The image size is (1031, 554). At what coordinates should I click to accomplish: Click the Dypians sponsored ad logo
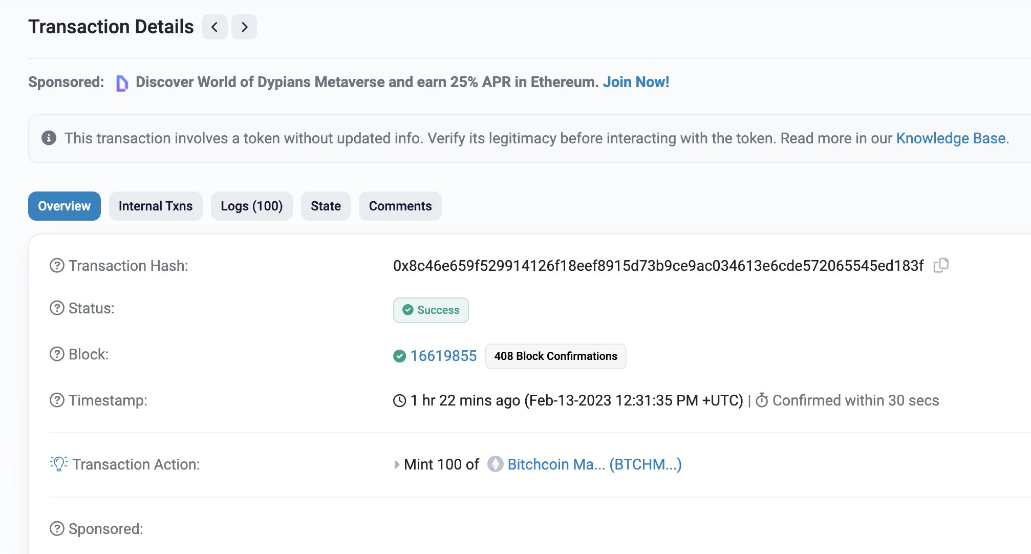pos(122,83)
